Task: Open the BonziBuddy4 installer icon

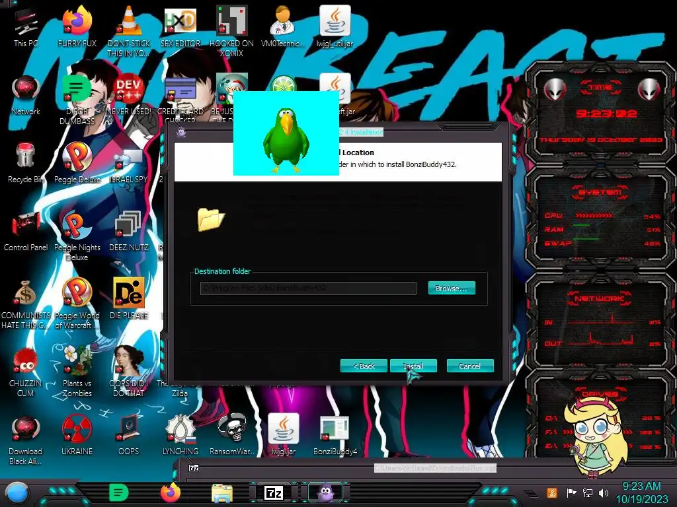Action: 335,436
